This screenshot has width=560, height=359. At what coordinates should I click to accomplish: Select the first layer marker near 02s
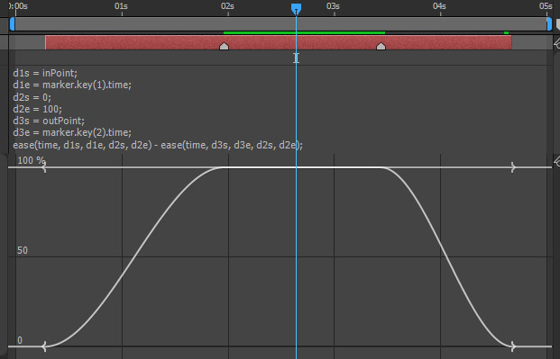(224, 46)
